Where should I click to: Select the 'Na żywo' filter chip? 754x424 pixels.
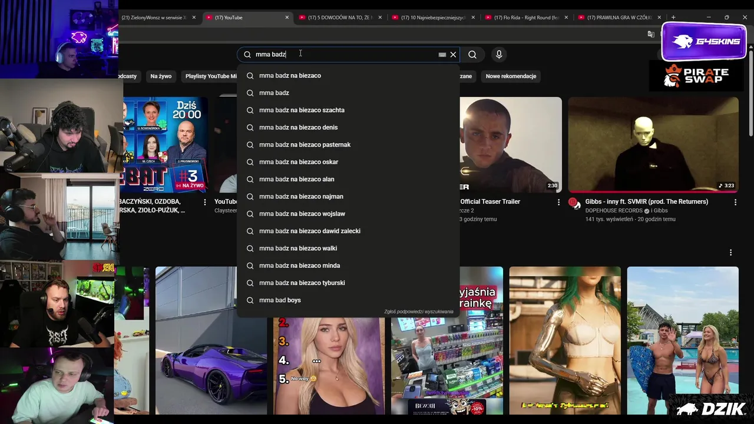161,76
